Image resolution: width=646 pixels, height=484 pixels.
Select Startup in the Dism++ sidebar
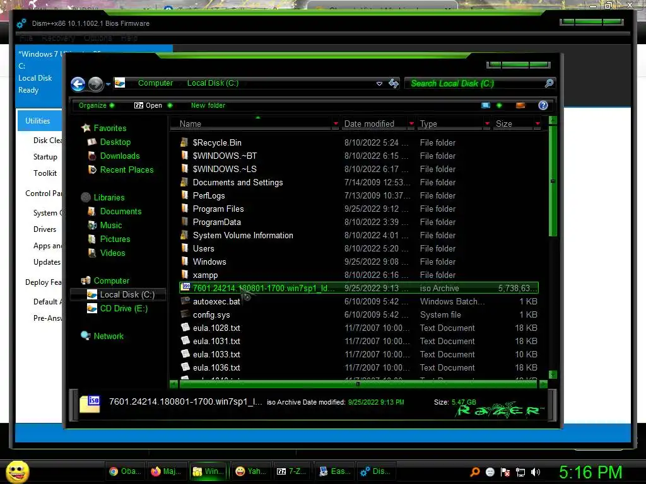click(x=45, y=157)
